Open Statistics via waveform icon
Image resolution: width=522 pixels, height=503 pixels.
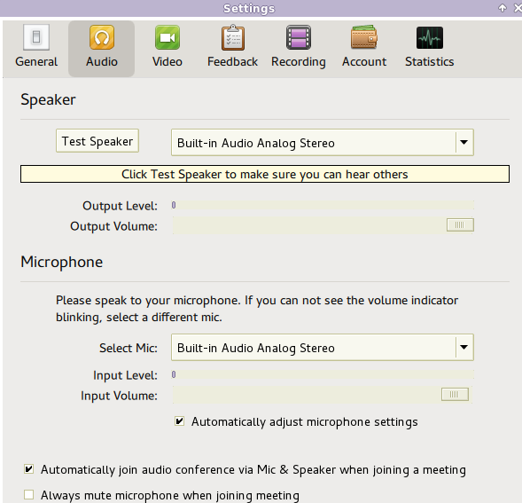point(430,37)
